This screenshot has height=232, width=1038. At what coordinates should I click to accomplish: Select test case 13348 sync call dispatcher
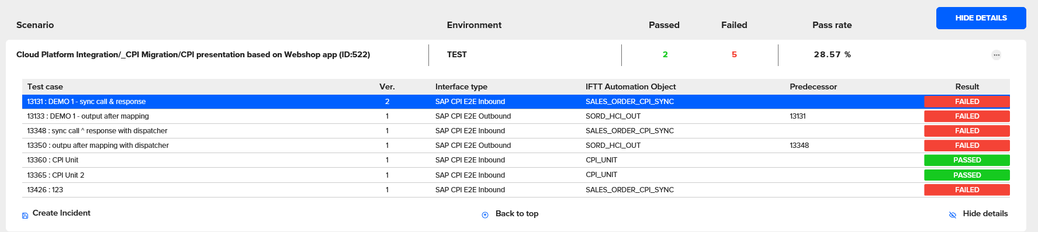[x=516, y=131]
